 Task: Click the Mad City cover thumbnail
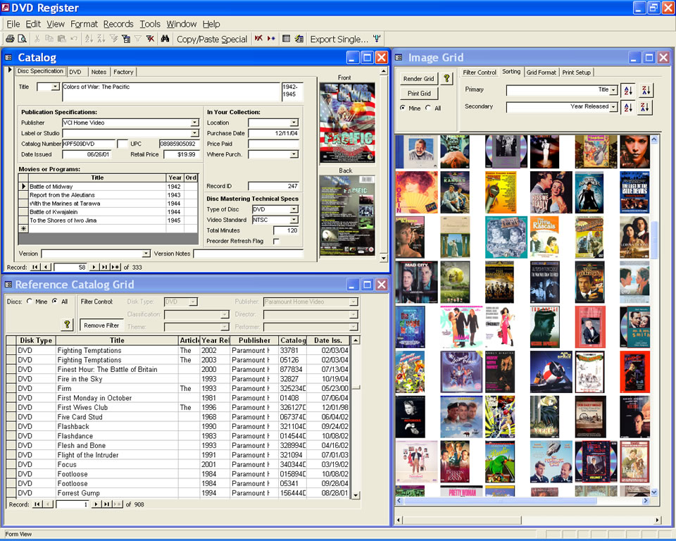[x=416, y=282]
